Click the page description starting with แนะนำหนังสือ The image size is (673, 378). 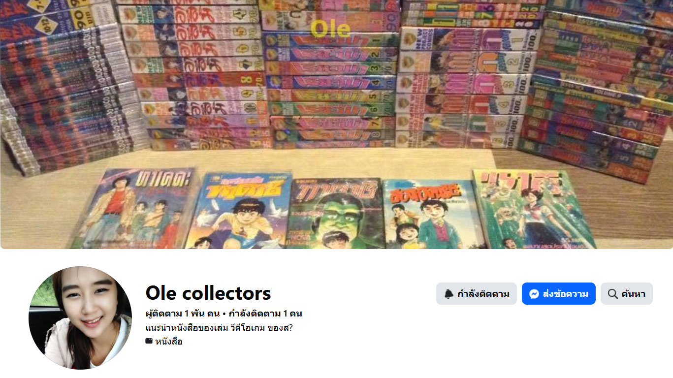pyautogui.click(x=223, y=328)
